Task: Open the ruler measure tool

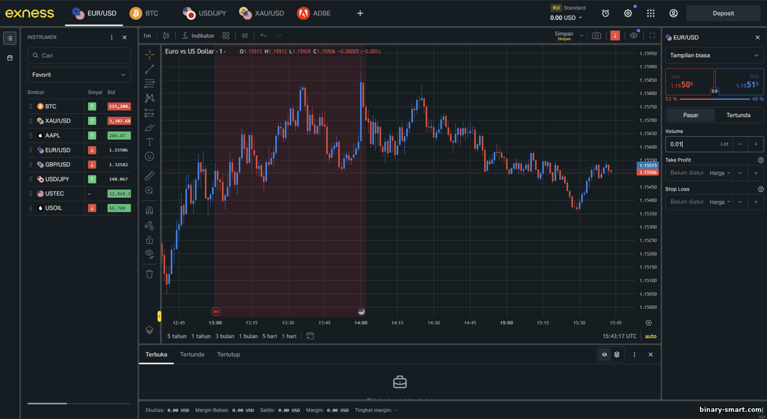Action: pos(149,176)
